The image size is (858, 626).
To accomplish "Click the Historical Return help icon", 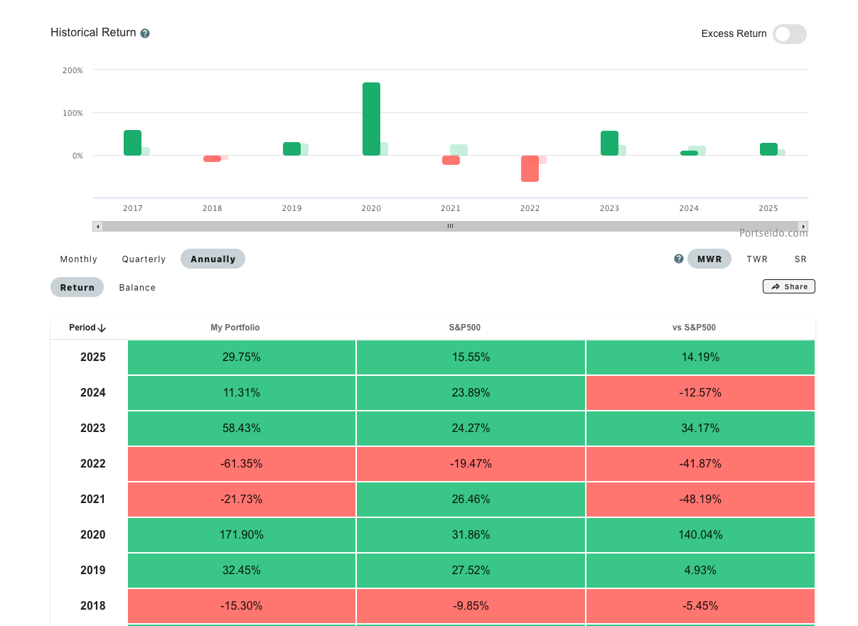I will pos(145,33).
